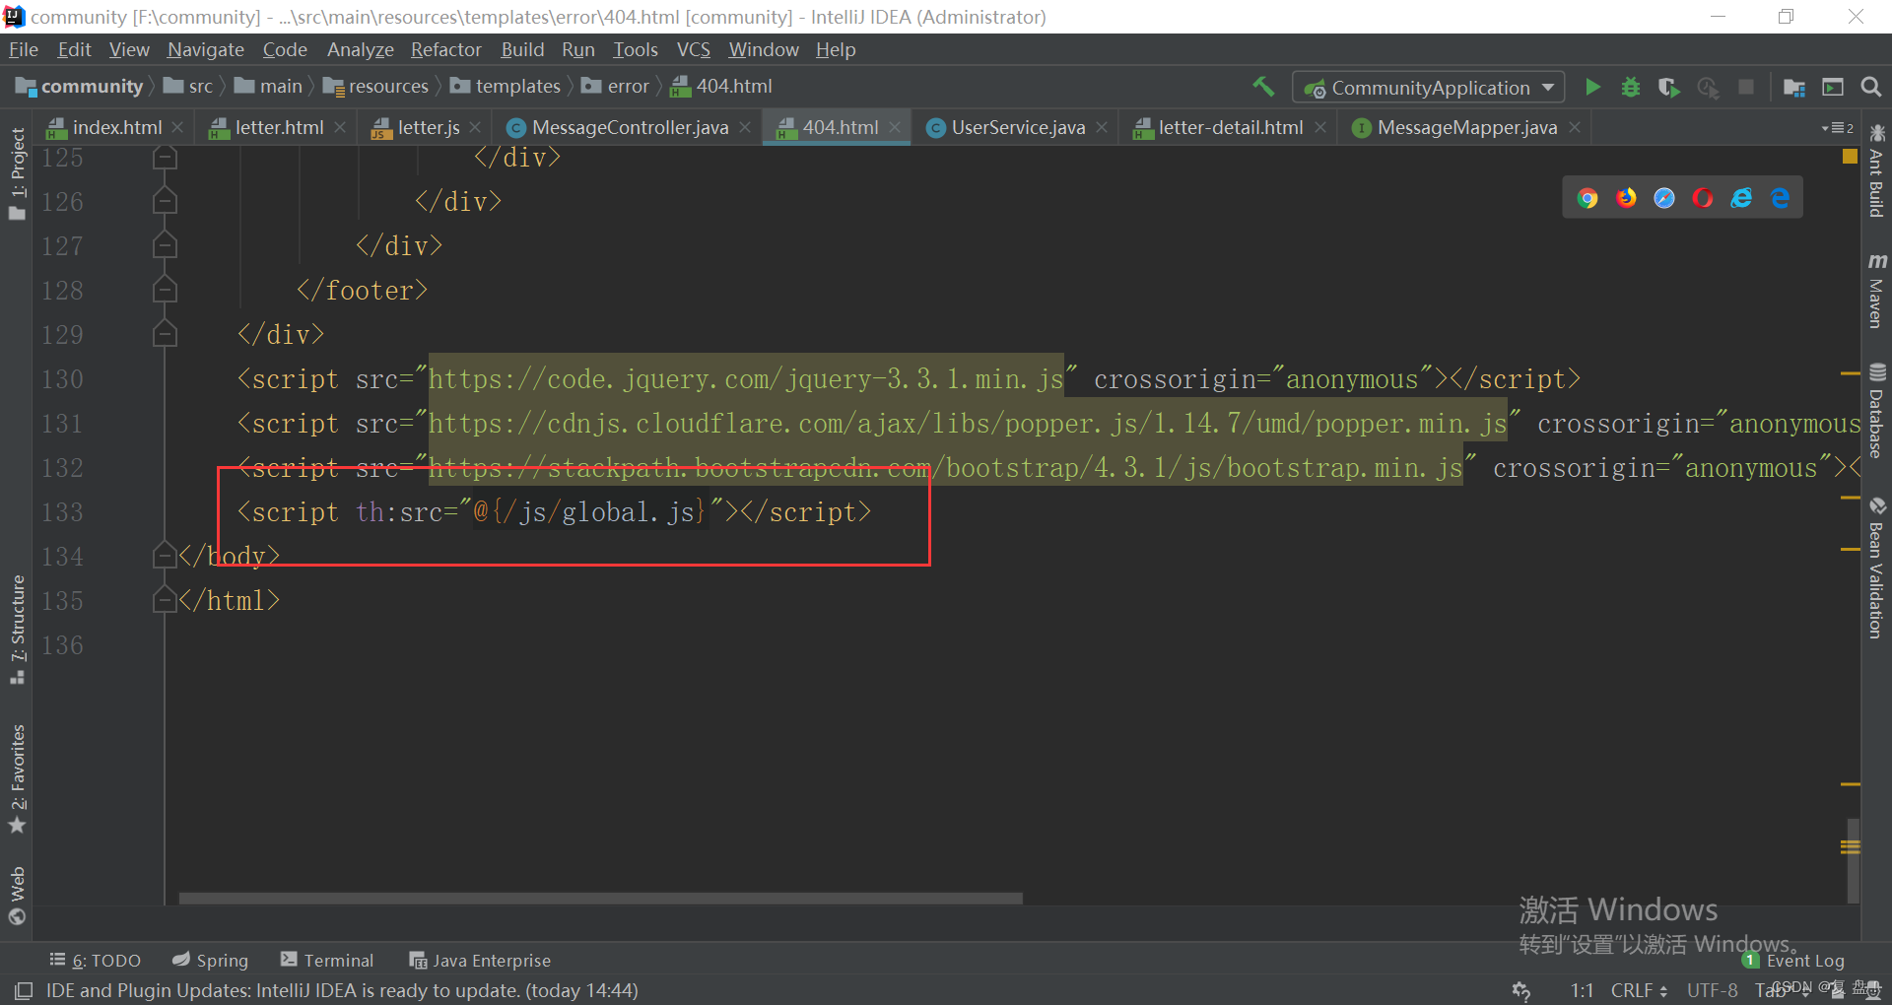Open the Maven tool window
The image size is (1892, 1005).
[1876, 291]
